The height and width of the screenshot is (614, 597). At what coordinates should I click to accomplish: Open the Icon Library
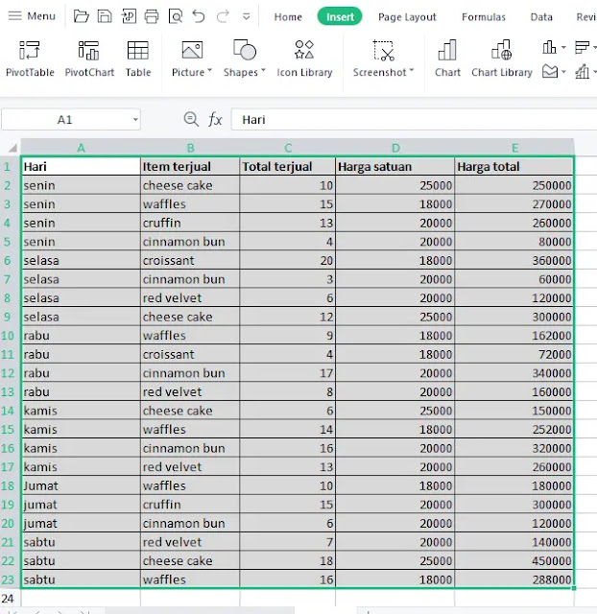(x=304, y=59)
